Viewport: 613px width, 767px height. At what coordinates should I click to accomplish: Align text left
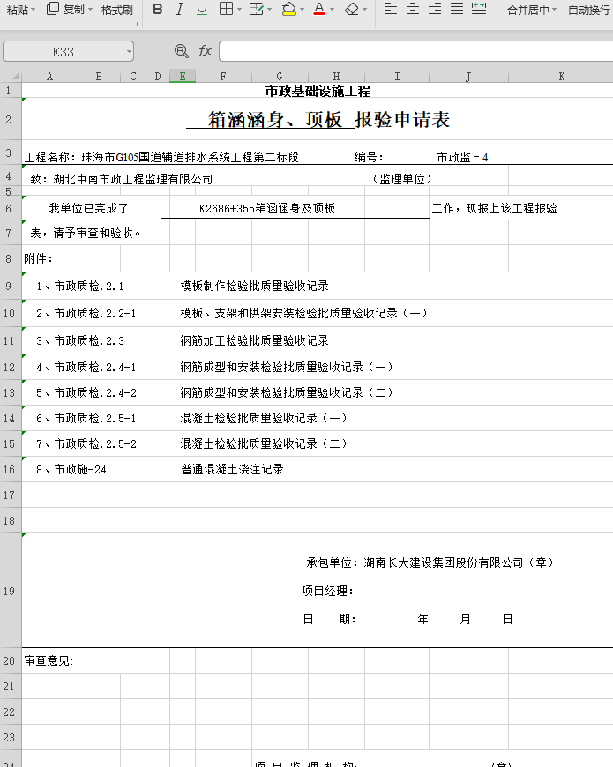point(390,10)
